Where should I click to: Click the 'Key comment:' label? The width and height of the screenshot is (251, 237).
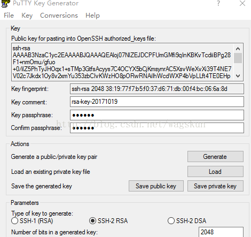pos(29,102)
